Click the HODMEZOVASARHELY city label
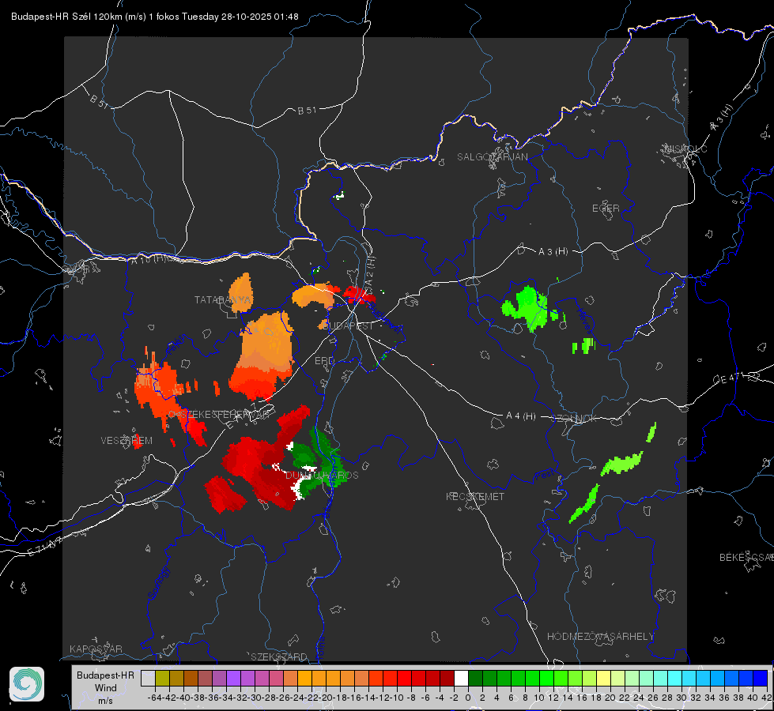774x711 pixels. (600, 637)
